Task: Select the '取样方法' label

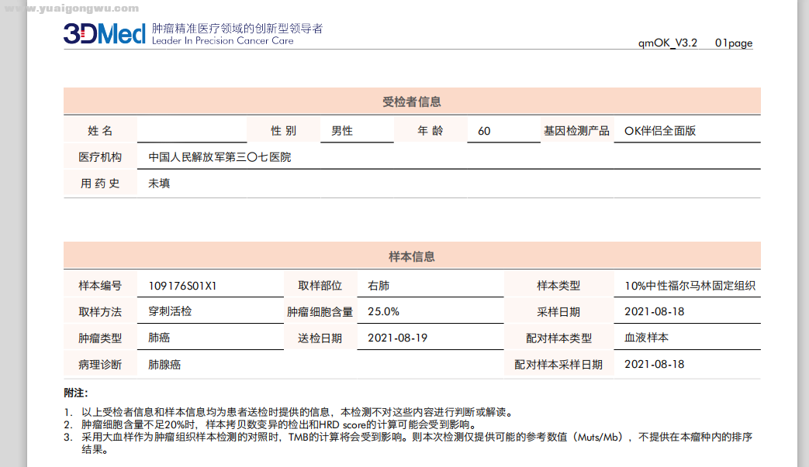Action: (x=100, y=312)
